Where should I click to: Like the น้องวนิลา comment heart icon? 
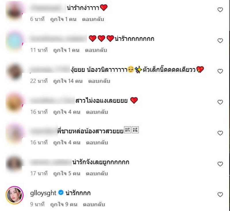(x=220, y=71)
